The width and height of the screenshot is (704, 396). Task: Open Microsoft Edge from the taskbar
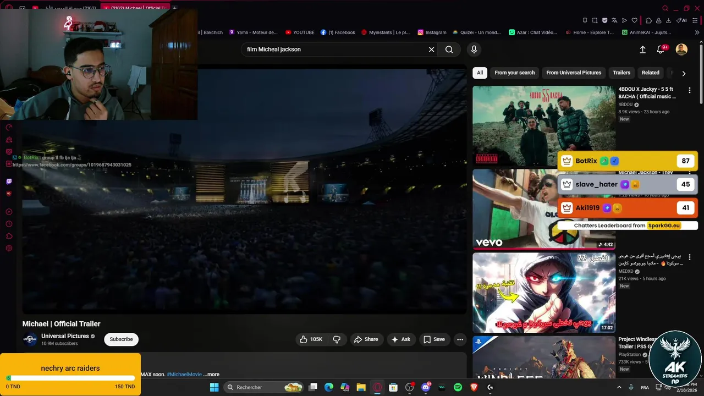329,387
